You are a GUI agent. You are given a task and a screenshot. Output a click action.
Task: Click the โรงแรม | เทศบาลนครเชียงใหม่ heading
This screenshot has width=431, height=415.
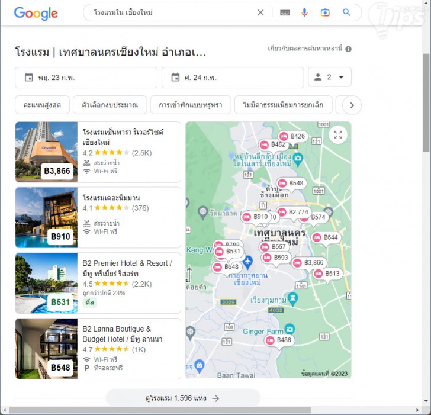click(x=111, y=52)
